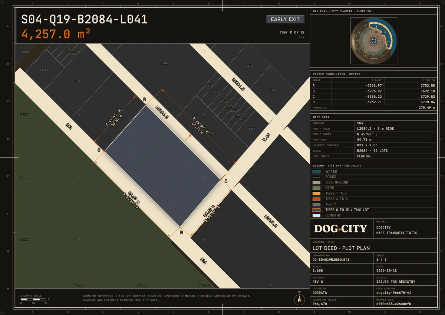Screen dimensions: 445x315
Task: Click lot label L016 on the map
Action: pos(274,90)
